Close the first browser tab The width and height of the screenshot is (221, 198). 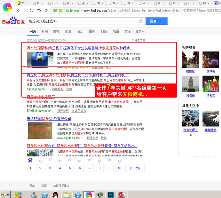click(27, 3)
